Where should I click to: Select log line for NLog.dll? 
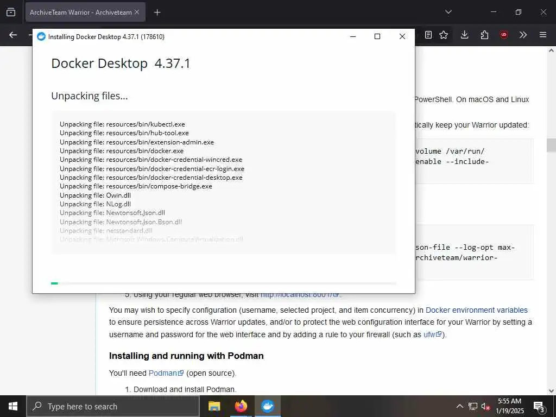[96, 204]
